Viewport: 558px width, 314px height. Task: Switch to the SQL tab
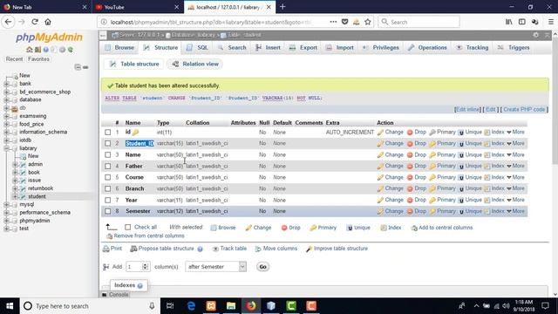coord(197,47)
